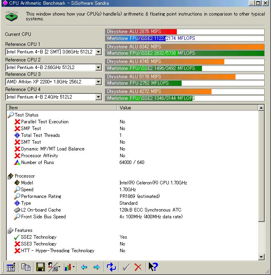Screen dimensions: 271x275
Task: Select the Intel Pentium 4-B 3.06GHz combo box
Action: (53, 52)
